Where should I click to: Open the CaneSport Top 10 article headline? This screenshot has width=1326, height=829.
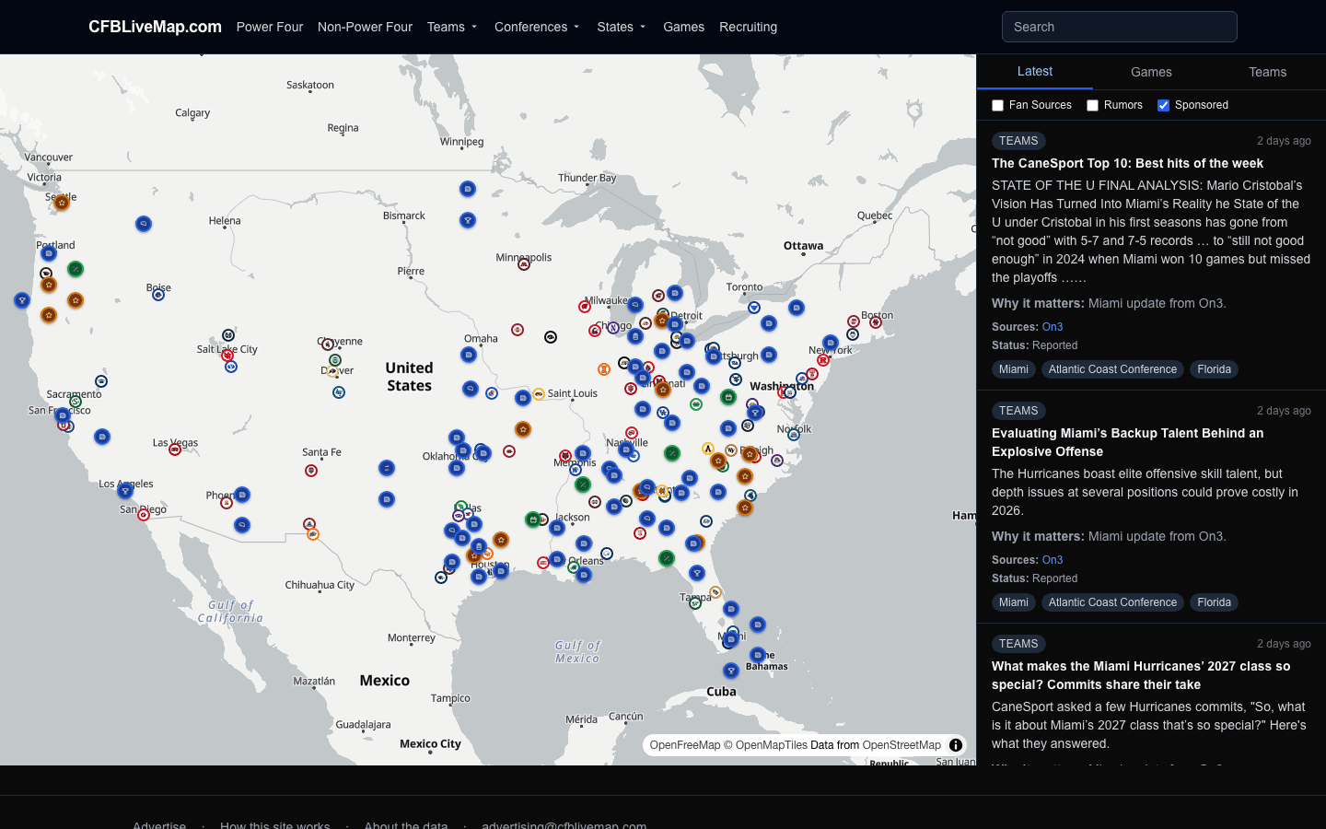coord(1127,163)
